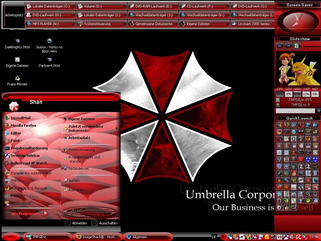Open Systemsteuerung from start menu right column
Image resolution: width=321 pixels, height=241 pixels.
pyautogui.click(x=79, y=150)
